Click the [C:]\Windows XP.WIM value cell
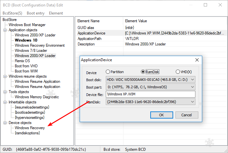The image size is (228, 153). pyautogui.click(x=174, y=33)
